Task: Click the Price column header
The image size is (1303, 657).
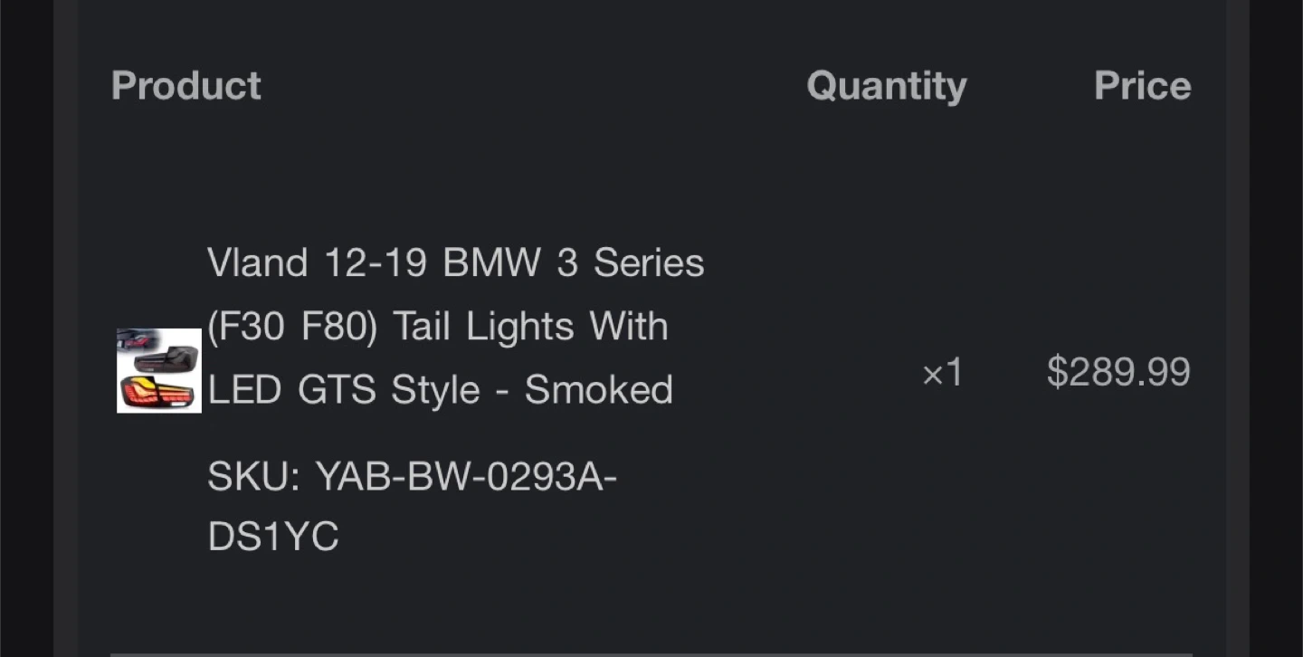Action: (1142, 86)
